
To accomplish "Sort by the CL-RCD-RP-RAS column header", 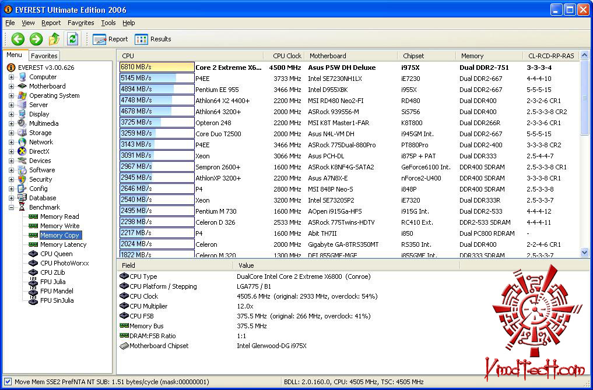I will pos(550,56).
